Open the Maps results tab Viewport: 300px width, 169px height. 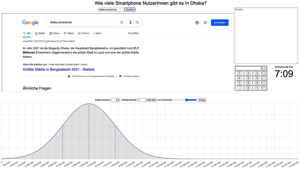(69, 33)
